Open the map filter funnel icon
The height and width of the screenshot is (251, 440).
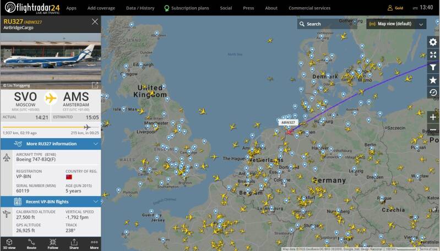pyautogui.click(x=433, y=67)
